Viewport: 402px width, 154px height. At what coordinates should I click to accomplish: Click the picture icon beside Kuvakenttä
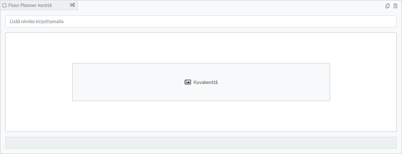coord(188,82)
